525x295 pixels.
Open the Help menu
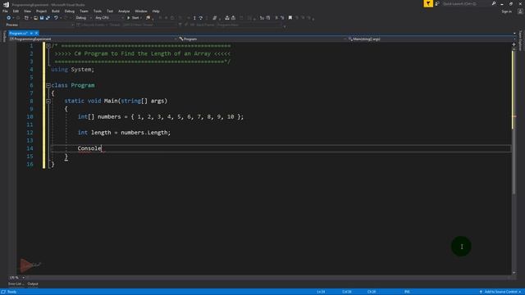point(156,11)
